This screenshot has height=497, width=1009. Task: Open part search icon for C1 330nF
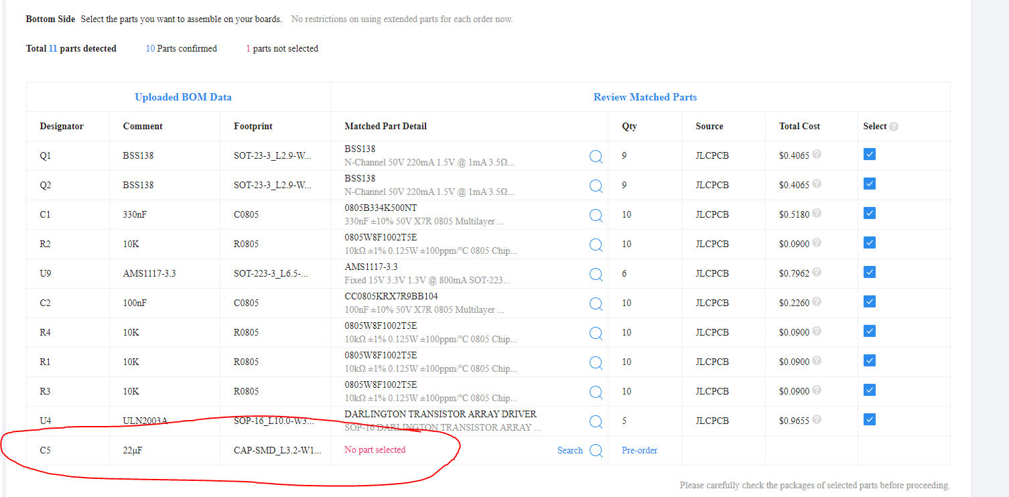coord(596,215)
